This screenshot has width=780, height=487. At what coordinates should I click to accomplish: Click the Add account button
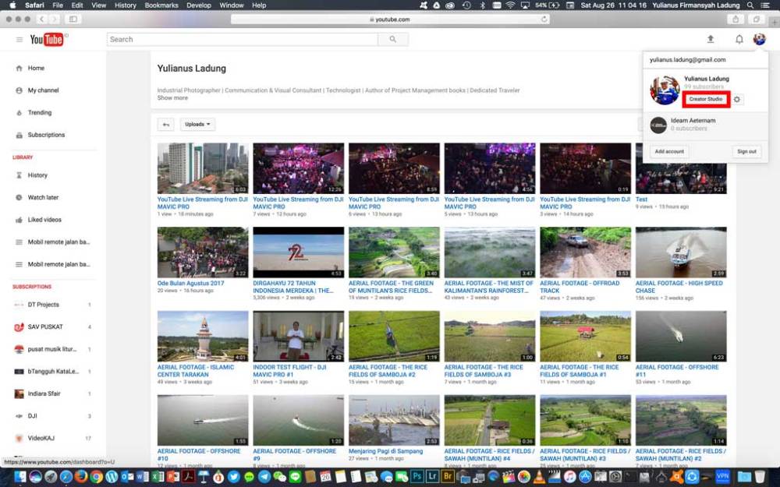point(669,151)
